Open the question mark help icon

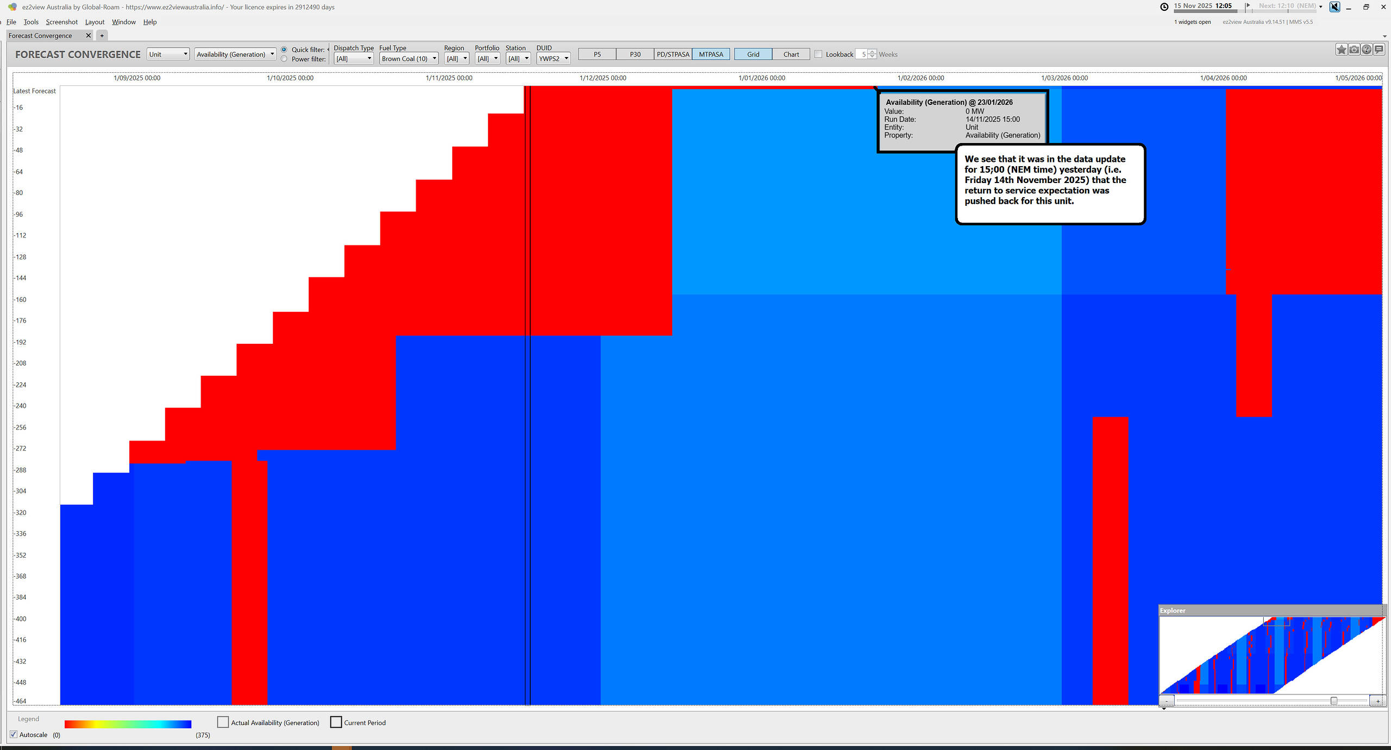1367,50
